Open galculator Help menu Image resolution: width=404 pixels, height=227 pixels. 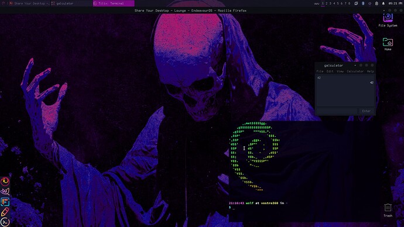click(370, 71)
